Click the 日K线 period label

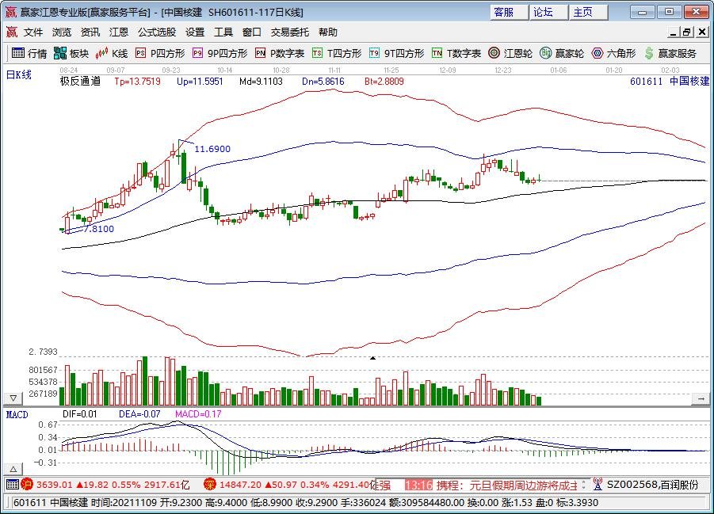click(19, 74)
